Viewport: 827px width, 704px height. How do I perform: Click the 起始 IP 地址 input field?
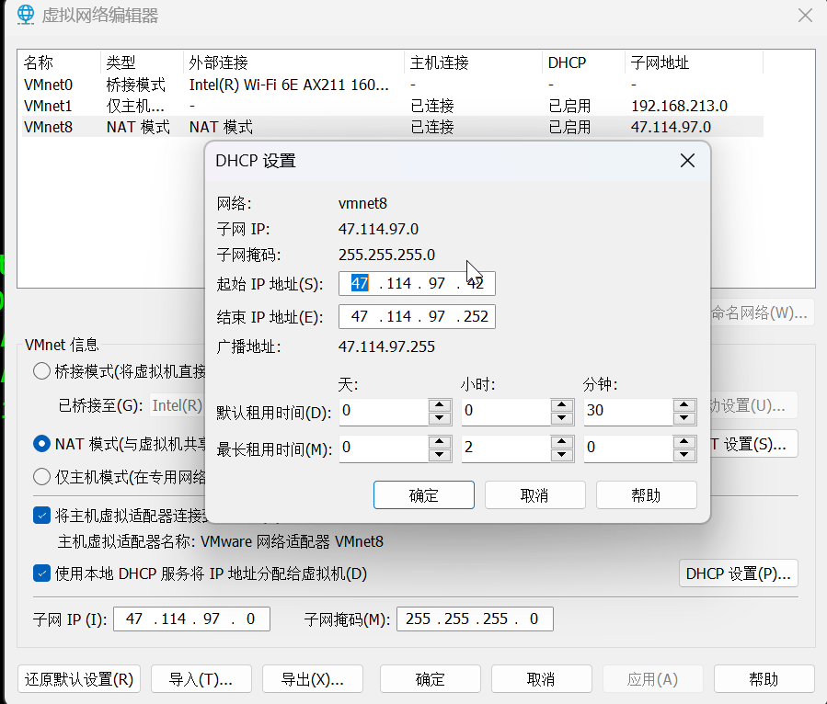coord(417,283)
